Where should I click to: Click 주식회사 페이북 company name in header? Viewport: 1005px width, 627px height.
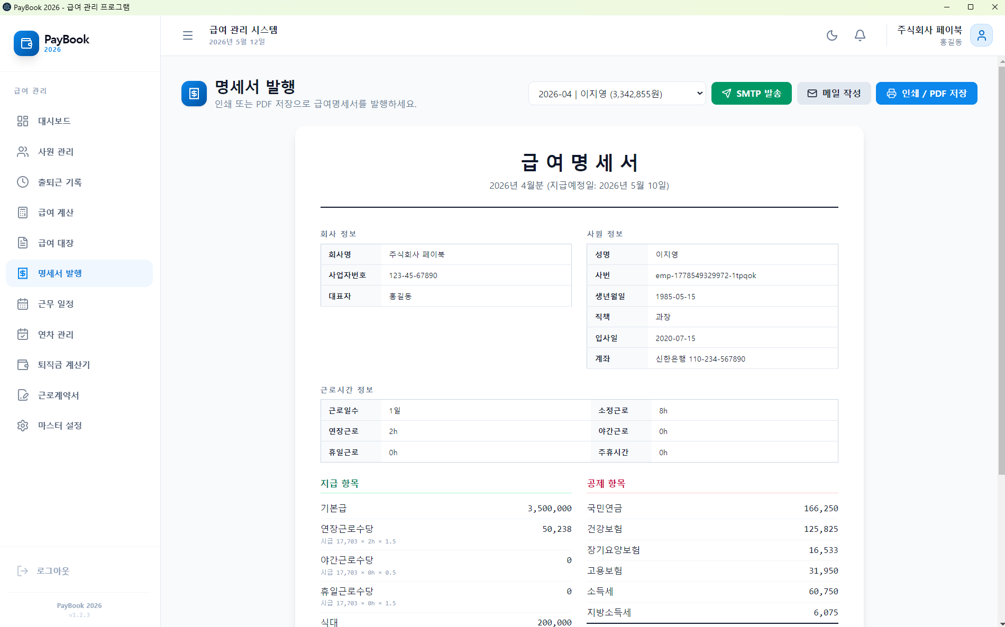point(929,30)
